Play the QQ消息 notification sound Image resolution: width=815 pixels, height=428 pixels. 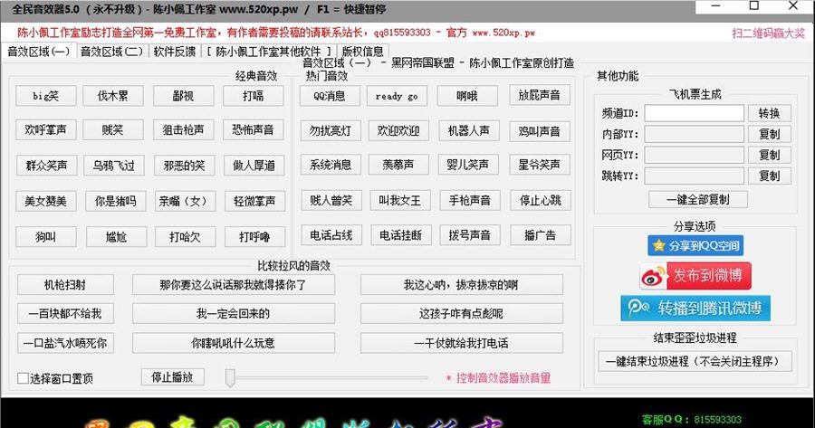coord(330,96)
